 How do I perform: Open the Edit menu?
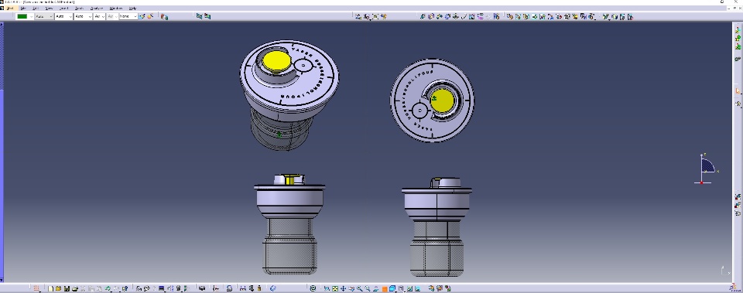[36, 8]
